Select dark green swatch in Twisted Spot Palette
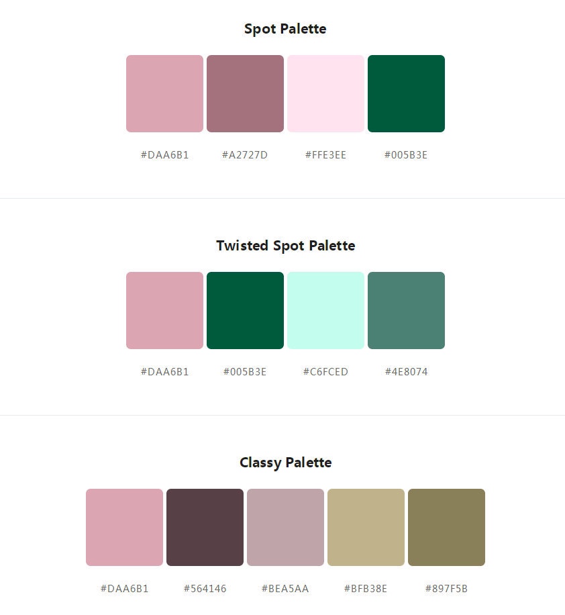Viewport: 565px width, 615px height. pyautogui.click(x=245, y=310)
